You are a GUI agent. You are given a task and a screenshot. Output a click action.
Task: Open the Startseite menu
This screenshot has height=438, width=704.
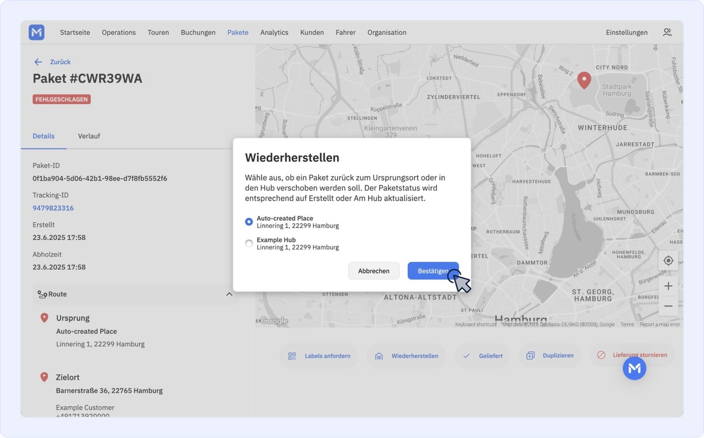click(75, 33)
